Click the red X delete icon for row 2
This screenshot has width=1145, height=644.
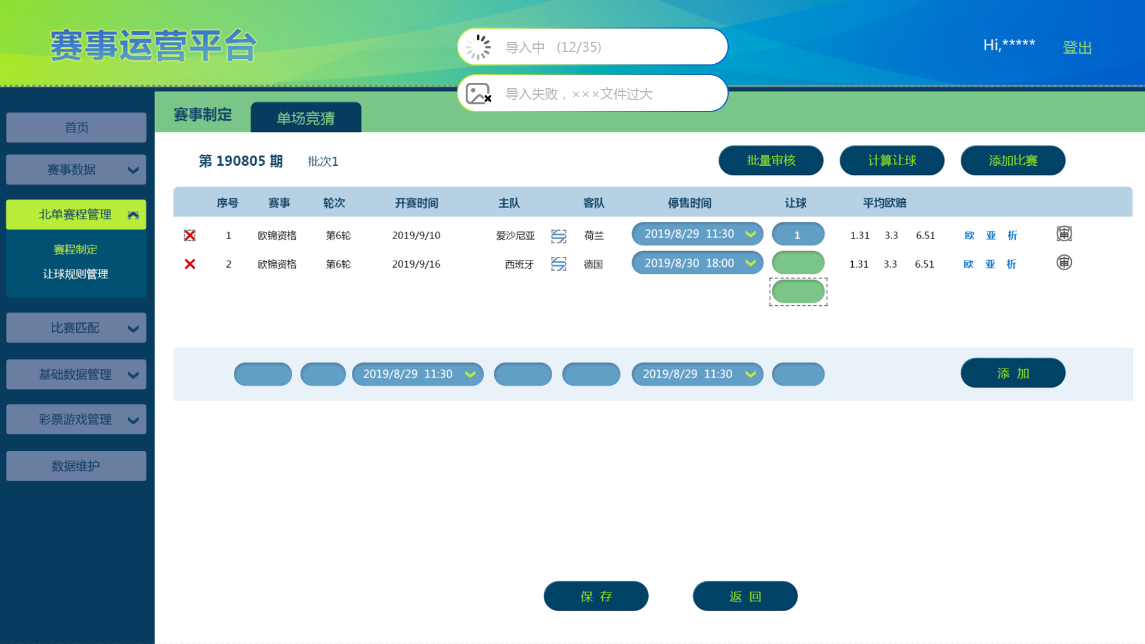point(190,264)
